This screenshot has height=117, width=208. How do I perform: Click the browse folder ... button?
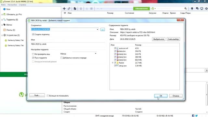point(103,30)
